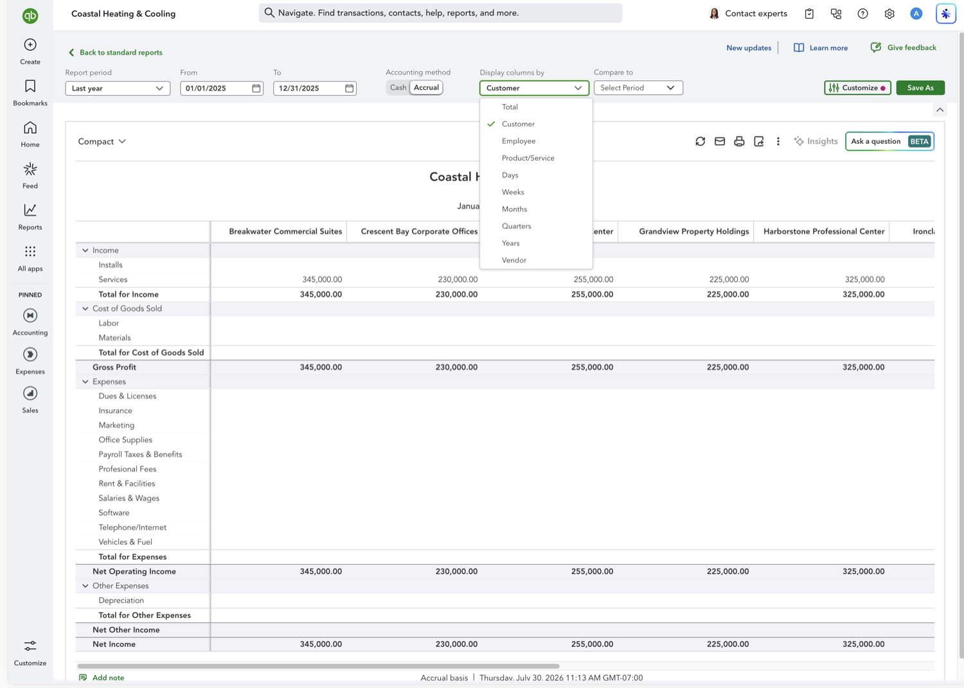This screenshot has height=688, width=964.
Task: Click Ask a question BETA button
Action: [890, 141]
